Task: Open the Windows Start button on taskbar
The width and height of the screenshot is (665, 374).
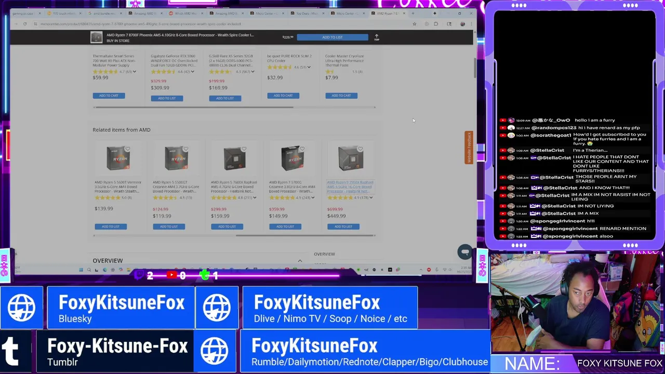Action: tap(81, 270)
